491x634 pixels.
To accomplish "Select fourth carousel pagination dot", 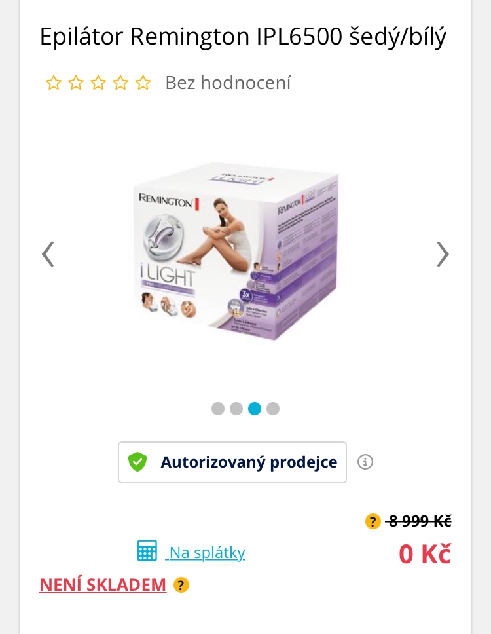I will pyautogui.click(x=273, y=409).
